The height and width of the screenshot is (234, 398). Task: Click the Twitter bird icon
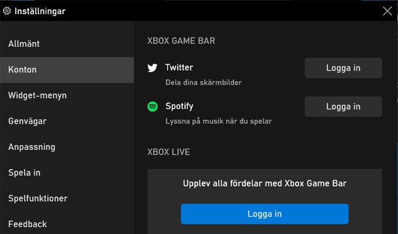tap(152, 68)
